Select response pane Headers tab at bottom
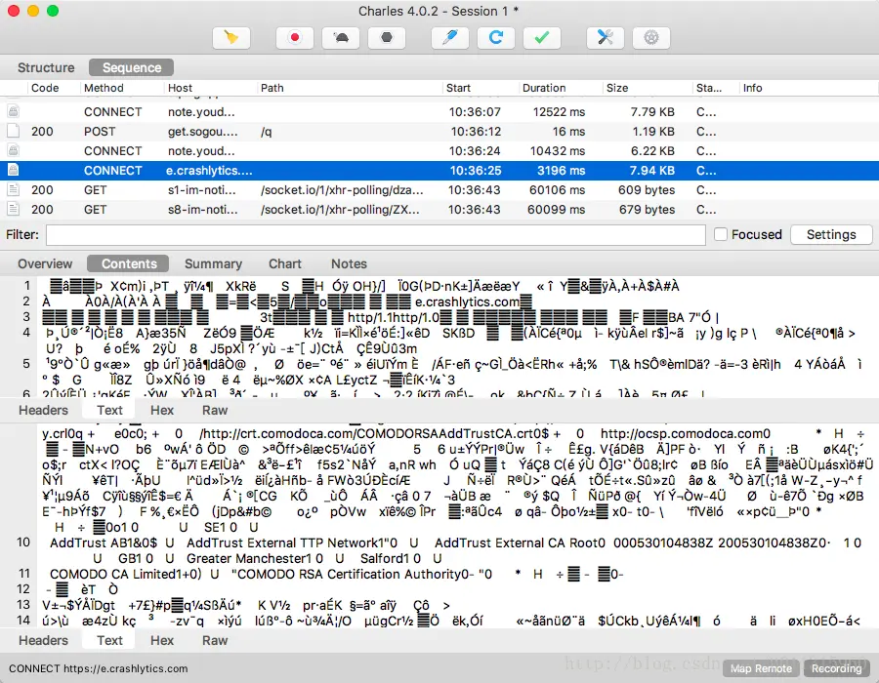The width and height of the screenshot is (879, 683). pyautogui.click(x=43, y=640)
